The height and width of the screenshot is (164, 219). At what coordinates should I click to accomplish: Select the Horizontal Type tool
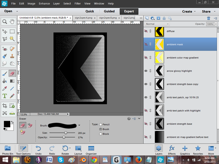(x=4, y=96)
